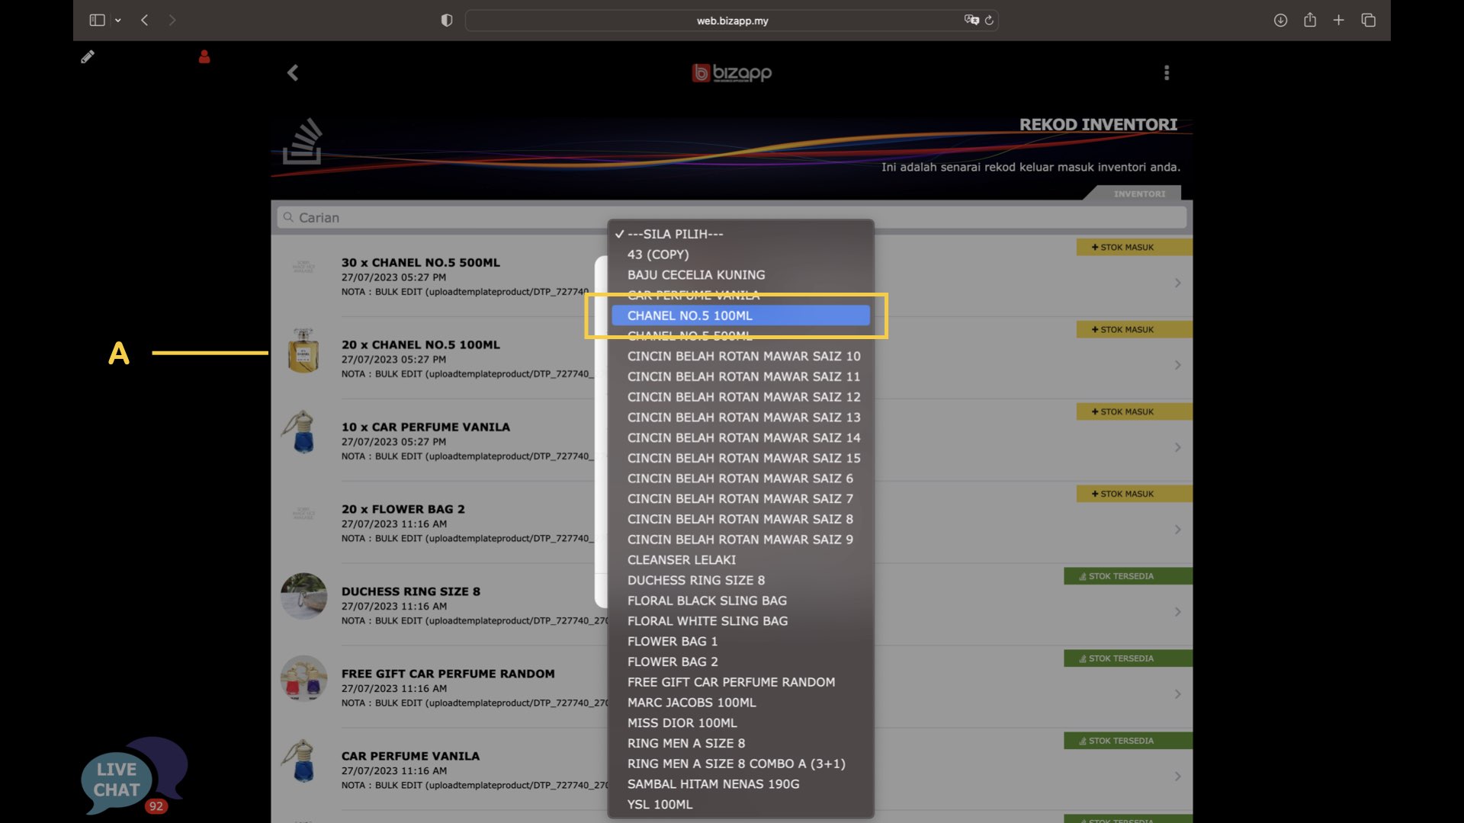1464x823 pixels.
Task: Choose CINCIN BELAH ROTAN MAWAR SAIZ 11
Action: (741, 376)
